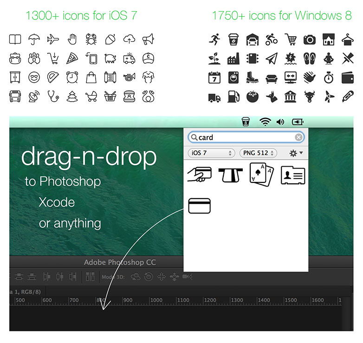Open the iOS 7 platform dropdown
Viewport: 363px width, 343px height.
click(211, 153)
